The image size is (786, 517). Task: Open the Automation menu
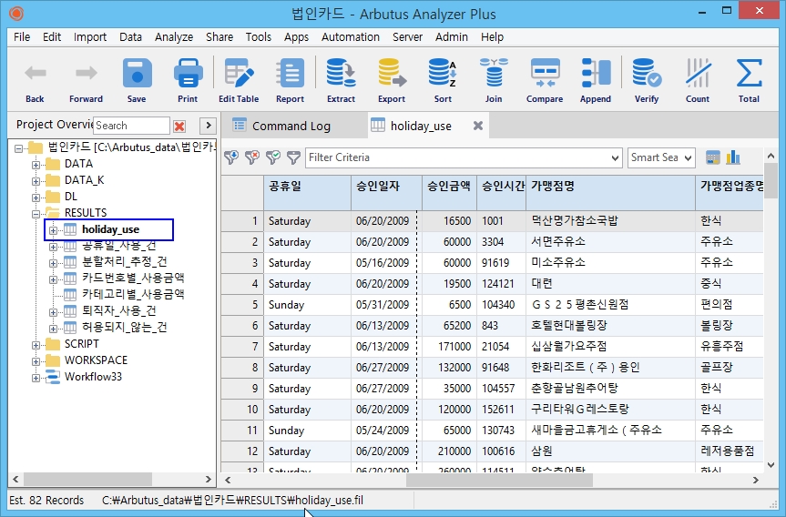tap(351, 37)
